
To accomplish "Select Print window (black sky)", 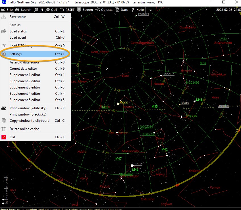I will coord(35,114).
